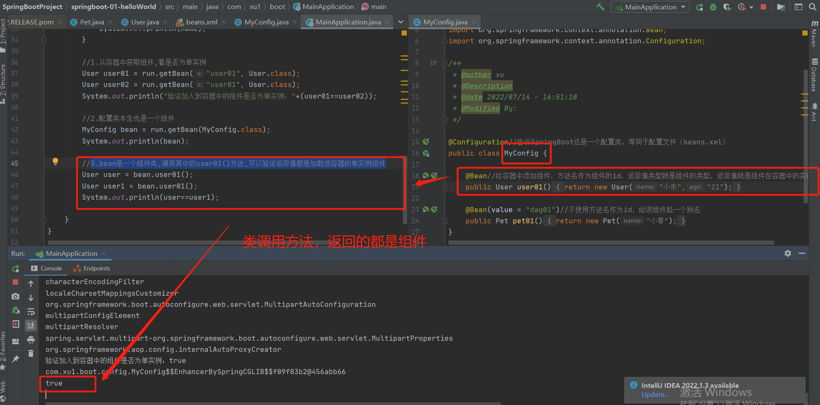The height and width of the screenshot is (405, 820).
Task: Jump up the stack trace with up arrow
Action: 31,284
